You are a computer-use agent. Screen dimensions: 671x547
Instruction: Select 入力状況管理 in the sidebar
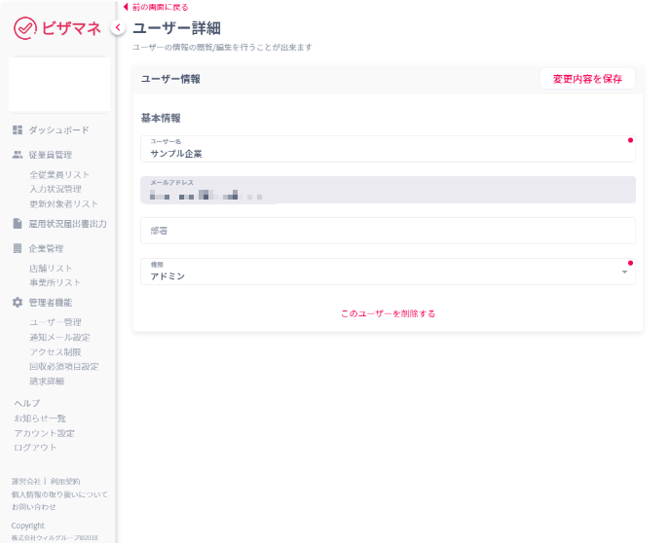click(x=56, y=189)
